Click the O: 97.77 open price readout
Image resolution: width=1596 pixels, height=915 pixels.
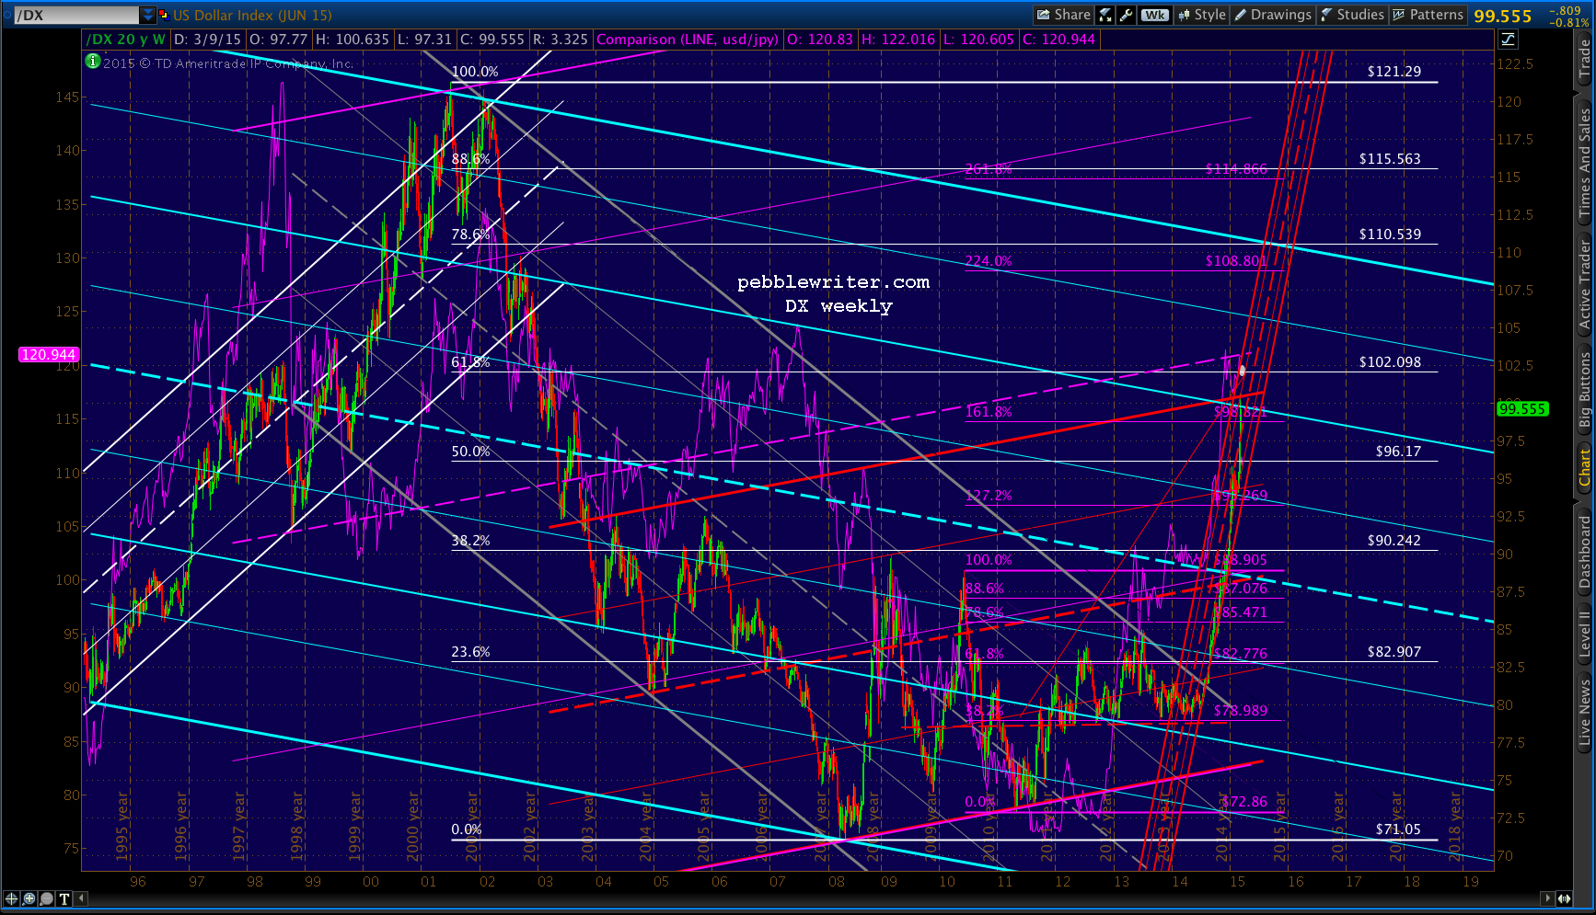[278, 40]
